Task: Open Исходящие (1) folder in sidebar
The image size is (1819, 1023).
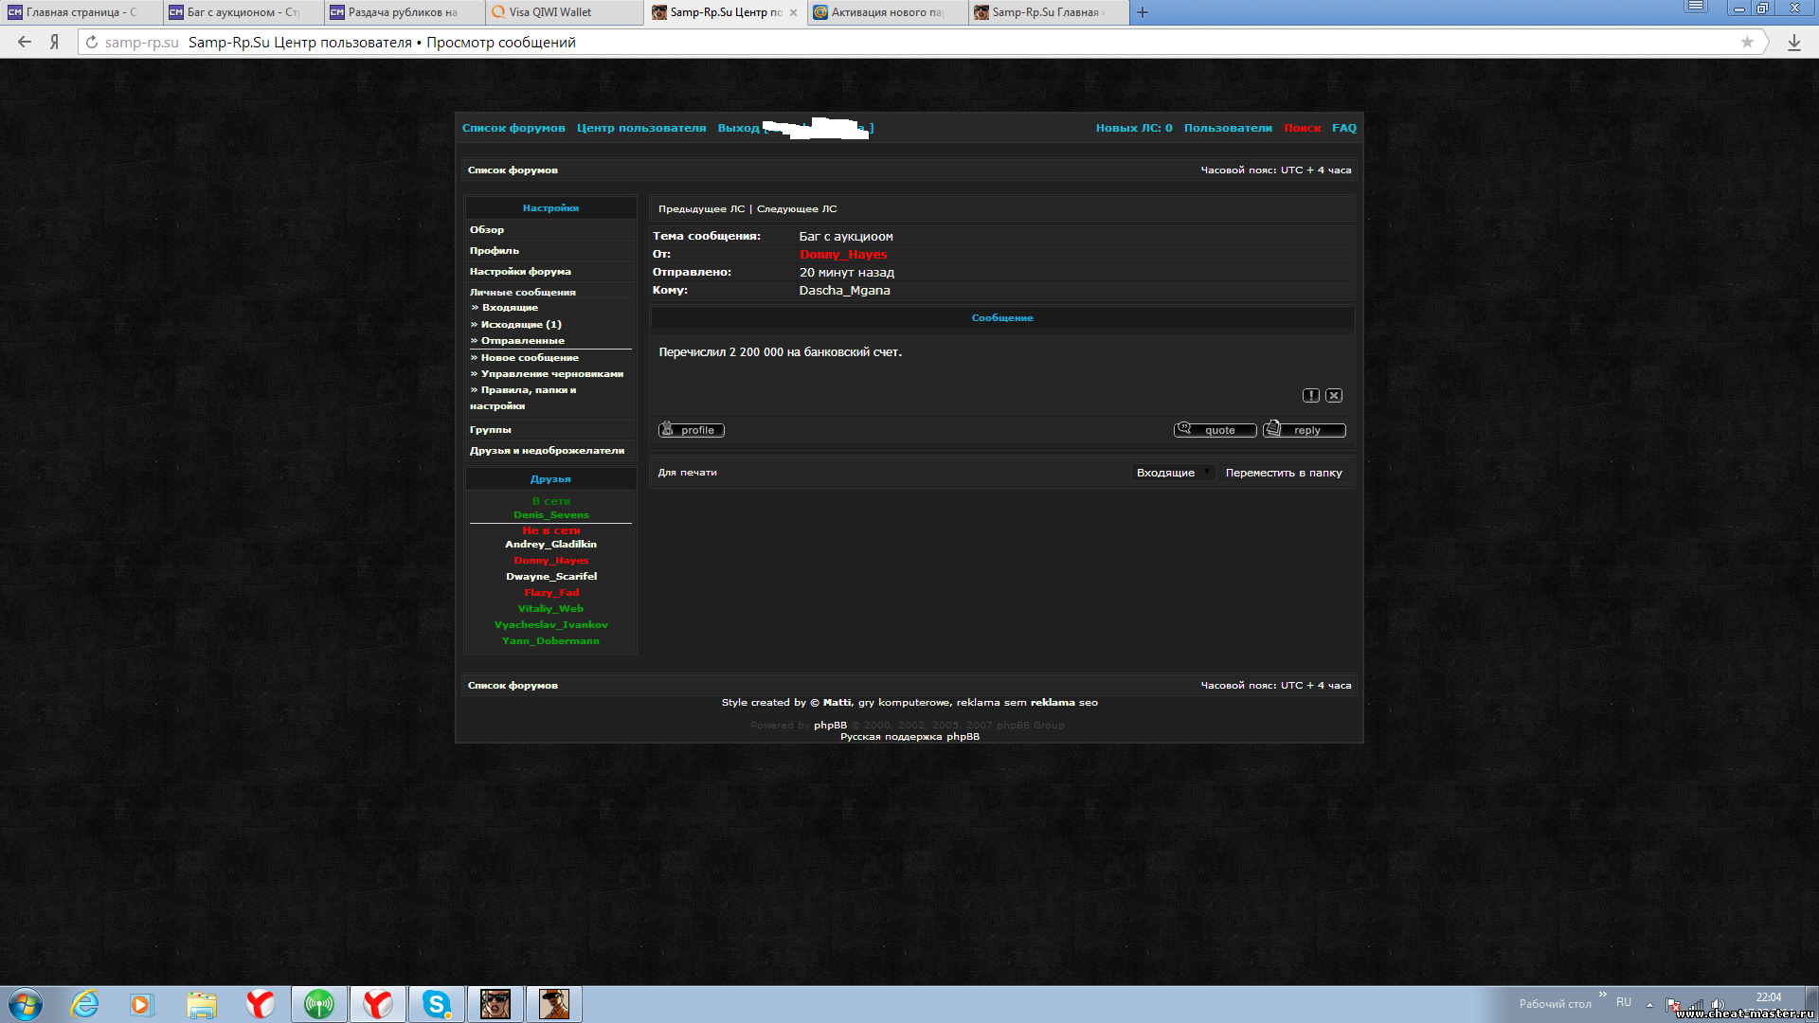Action: (520, 324)
